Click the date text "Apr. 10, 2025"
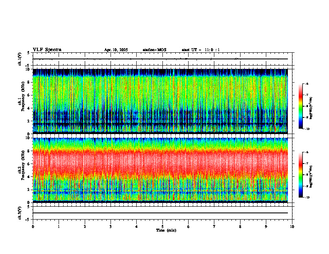 (116, 50)
